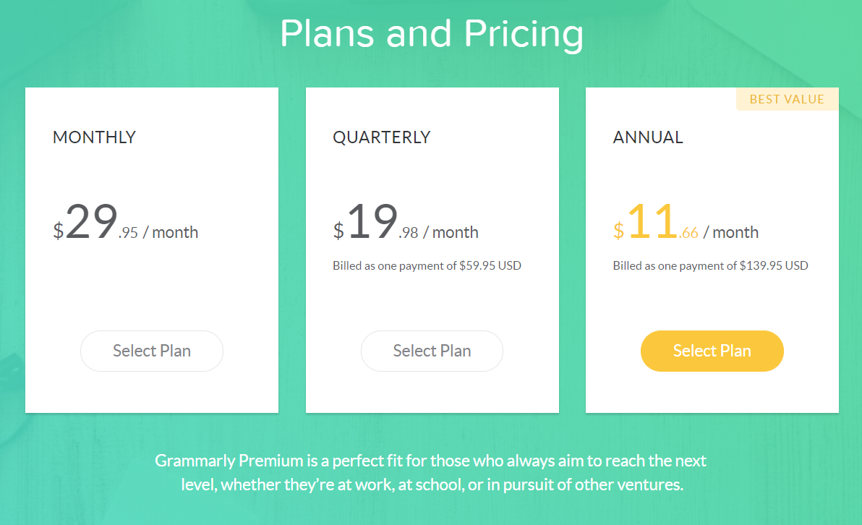
Task: Click the $139.95 USD billing note
Action: [710, 265]
